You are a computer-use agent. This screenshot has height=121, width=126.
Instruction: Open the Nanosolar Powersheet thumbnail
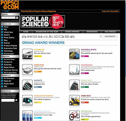tap(74, 85)
